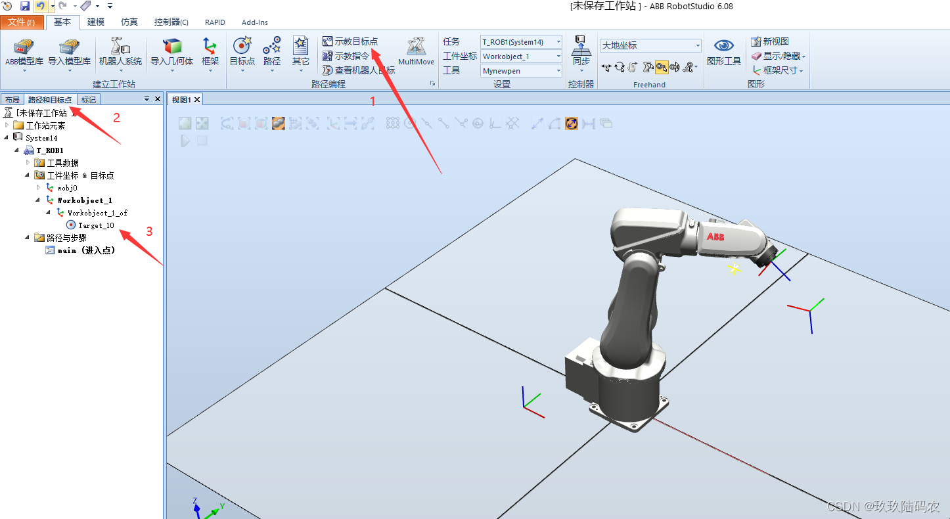Select Workobject_1_of tree item
The height and width of the screenshot is (519, 950).
pyautogui.click(x=92, y=213)
